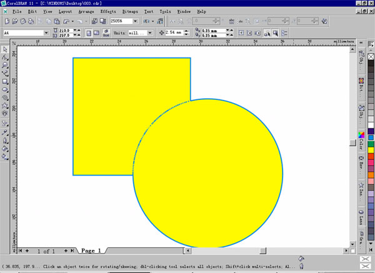Pick the red swatch in palette

371,156
